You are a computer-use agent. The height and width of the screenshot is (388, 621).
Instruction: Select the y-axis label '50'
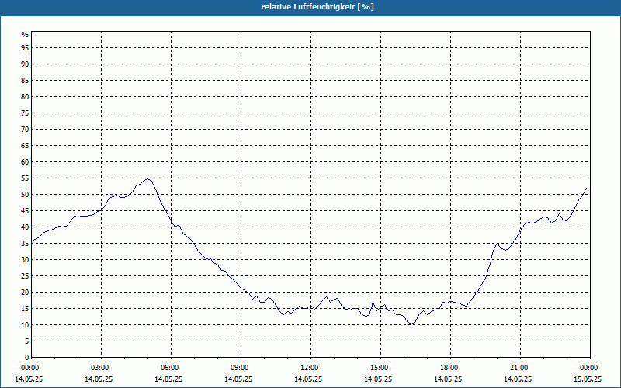point(25,195)
